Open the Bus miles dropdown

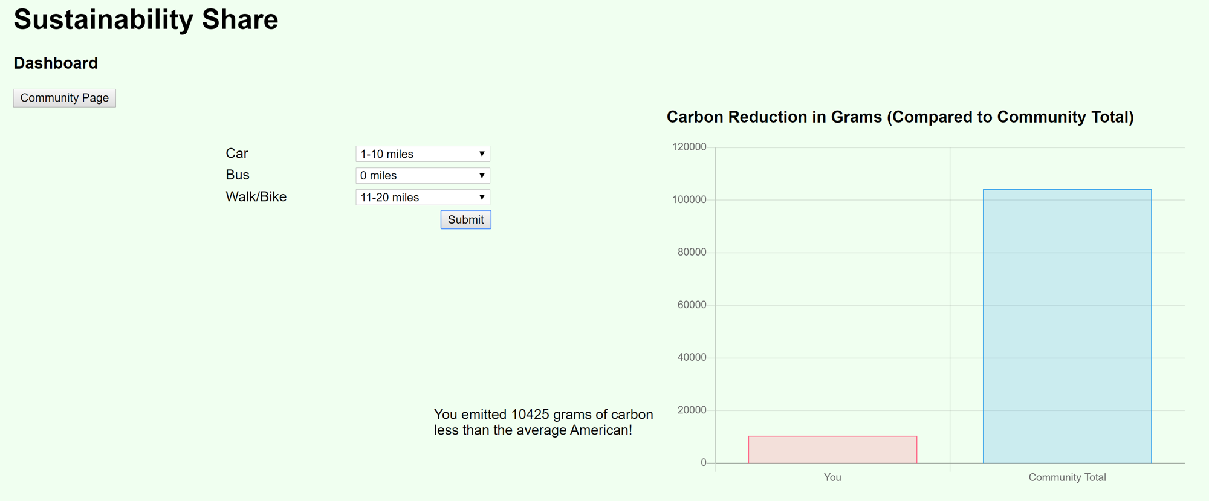(x=423, y=176)
